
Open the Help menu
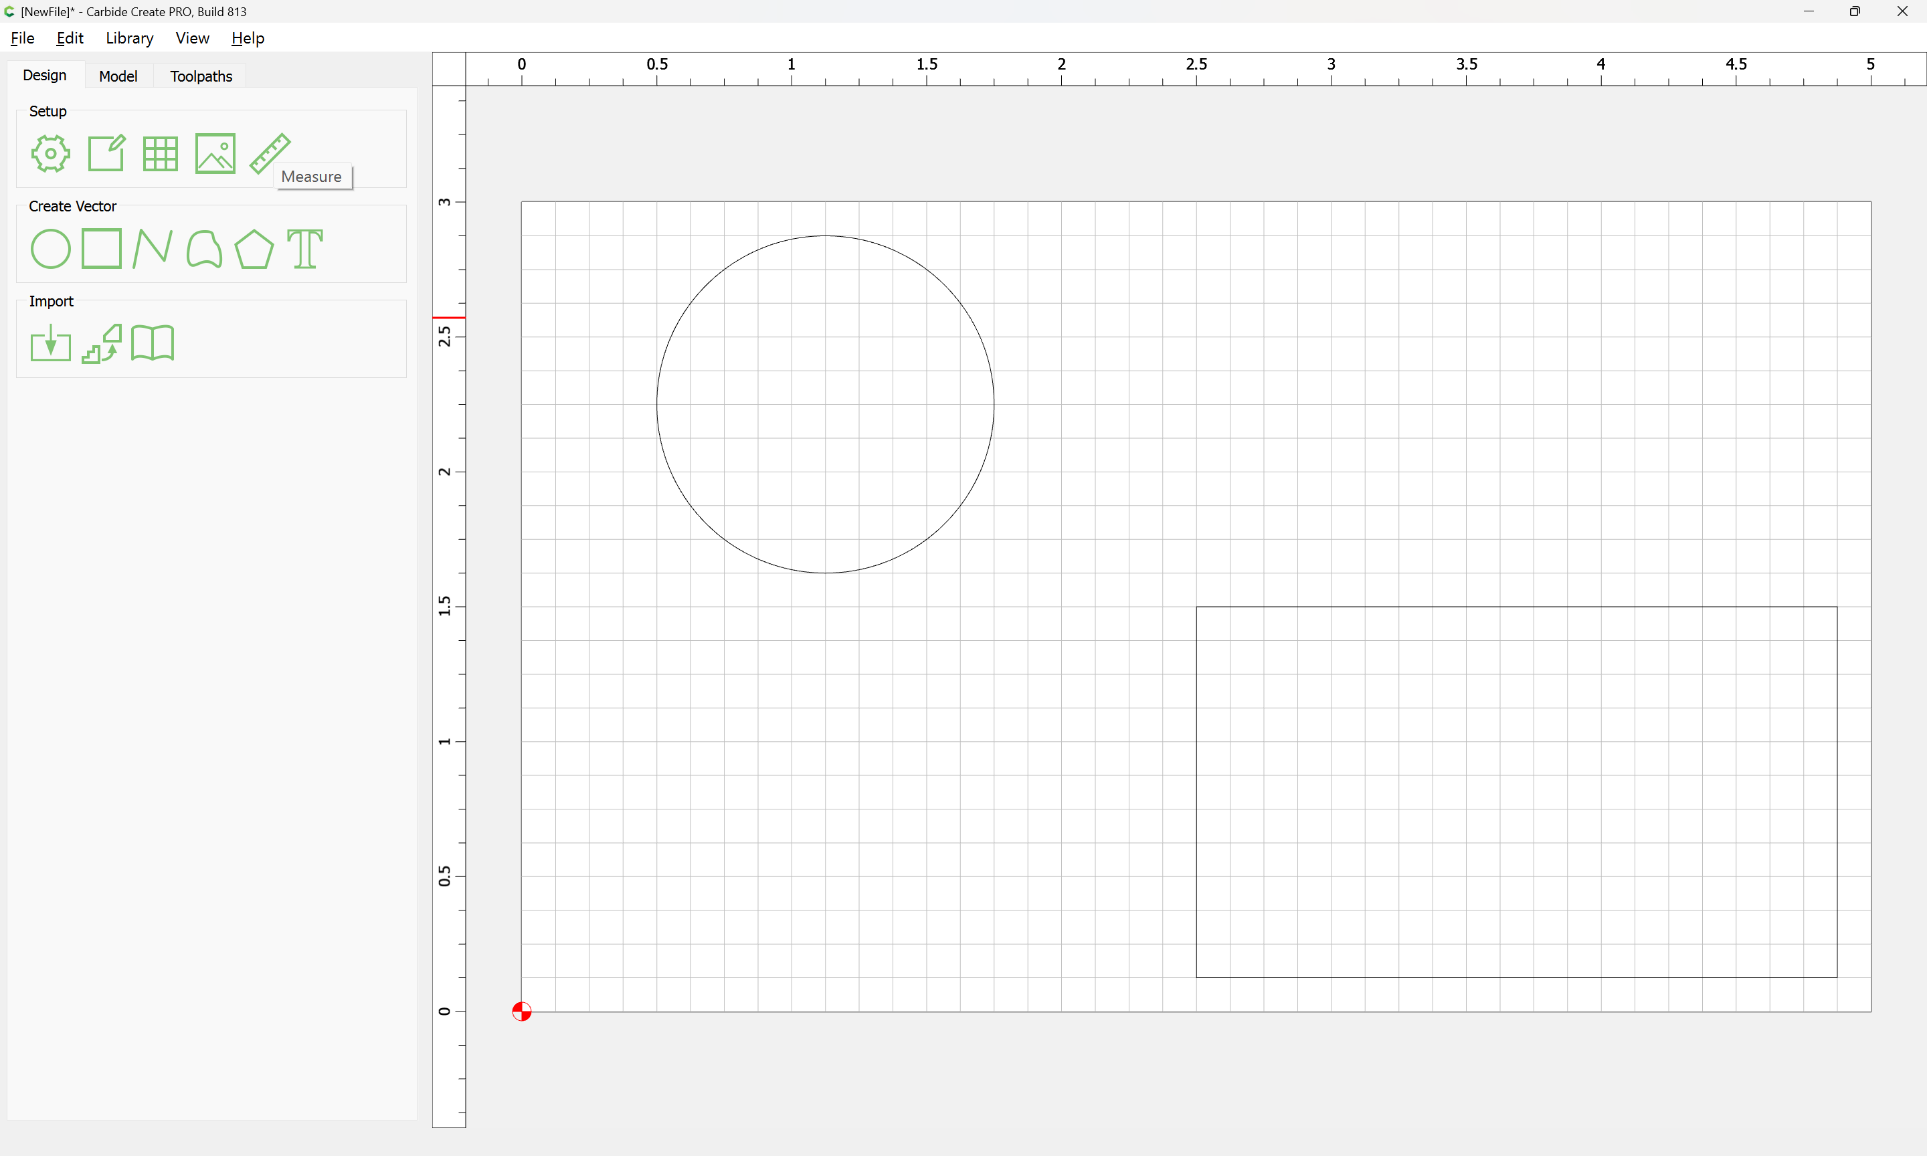[x=248, y=38]
